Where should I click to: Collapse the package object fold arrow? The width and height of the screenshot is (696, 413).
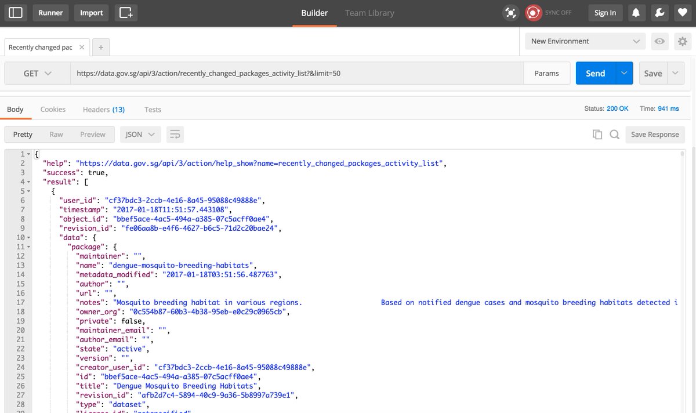(29, 247)
